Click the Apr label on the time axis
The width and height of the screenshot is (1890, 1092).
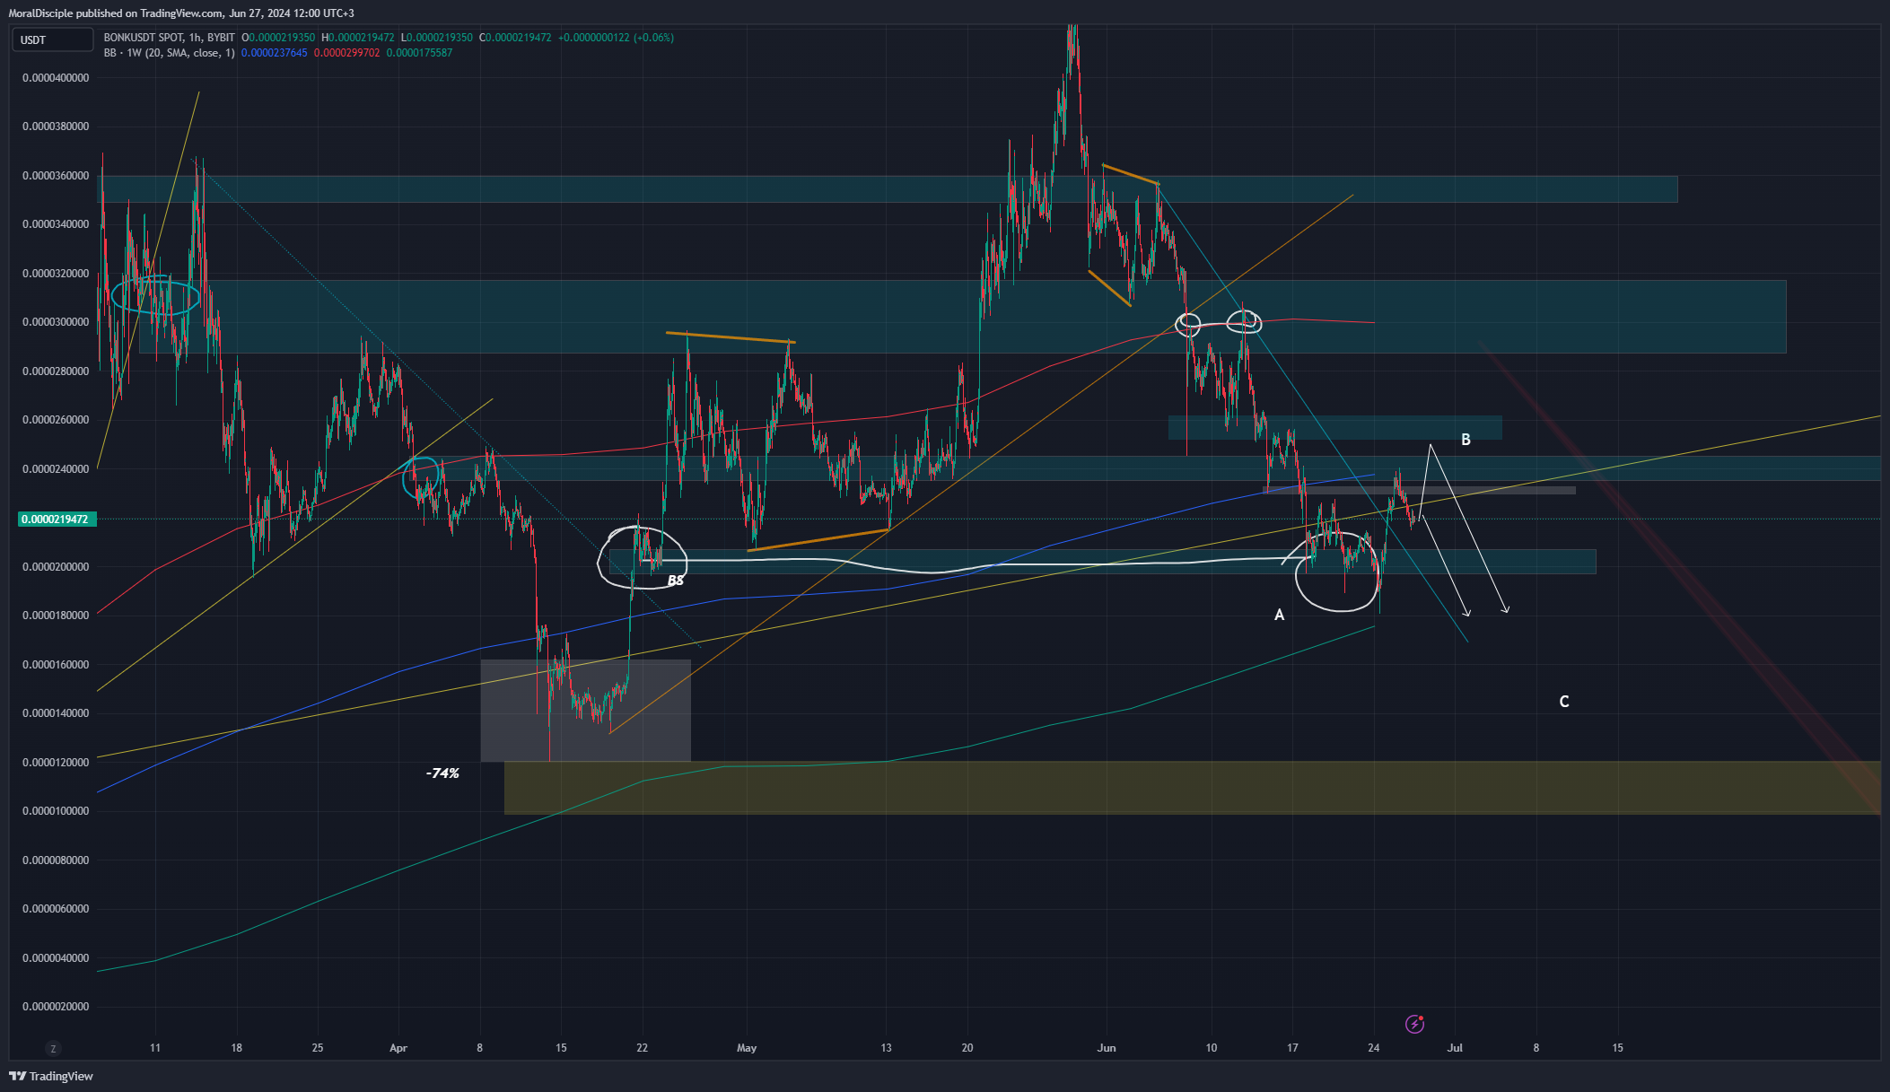point(398,1048)
